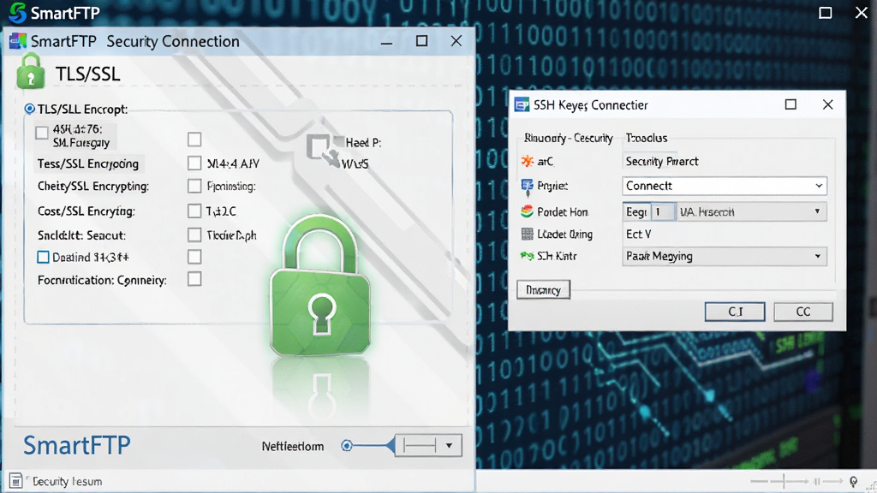Click the Security Pmarct value text

[662, 162]
